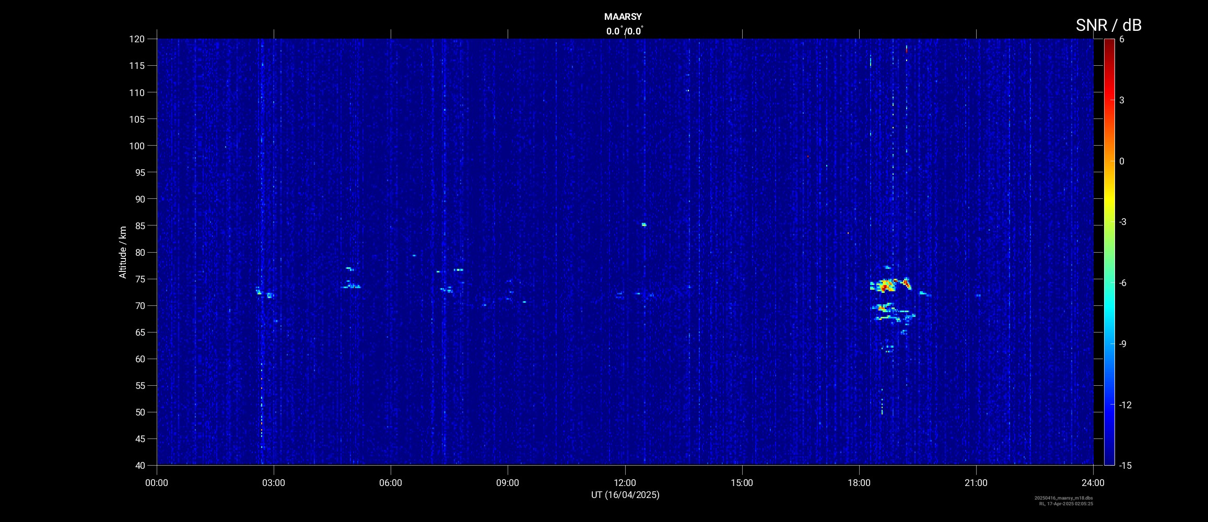The image size is (1208, 522).
Task: Click the isolated echo at 85 km after 12:00
Action: point(644,224)
